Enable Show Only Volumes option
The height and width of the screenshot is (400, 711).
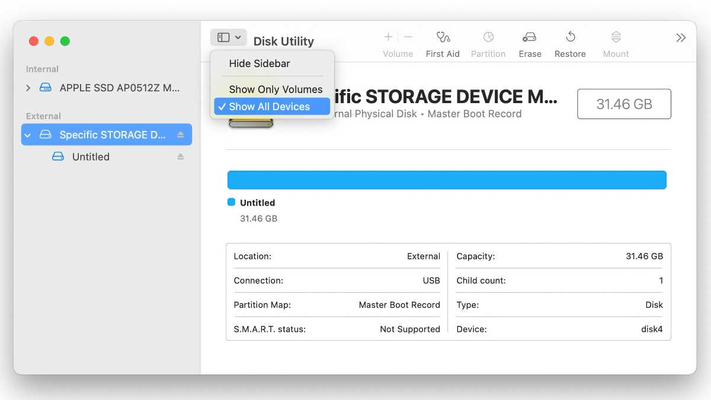[x=276, y=89]
